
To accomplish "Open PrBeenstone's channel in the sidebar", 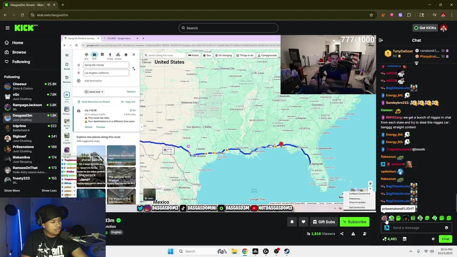I will coord(30,148).
